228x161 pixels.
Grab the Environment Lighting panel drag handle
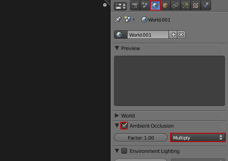(x=222, y=150)
